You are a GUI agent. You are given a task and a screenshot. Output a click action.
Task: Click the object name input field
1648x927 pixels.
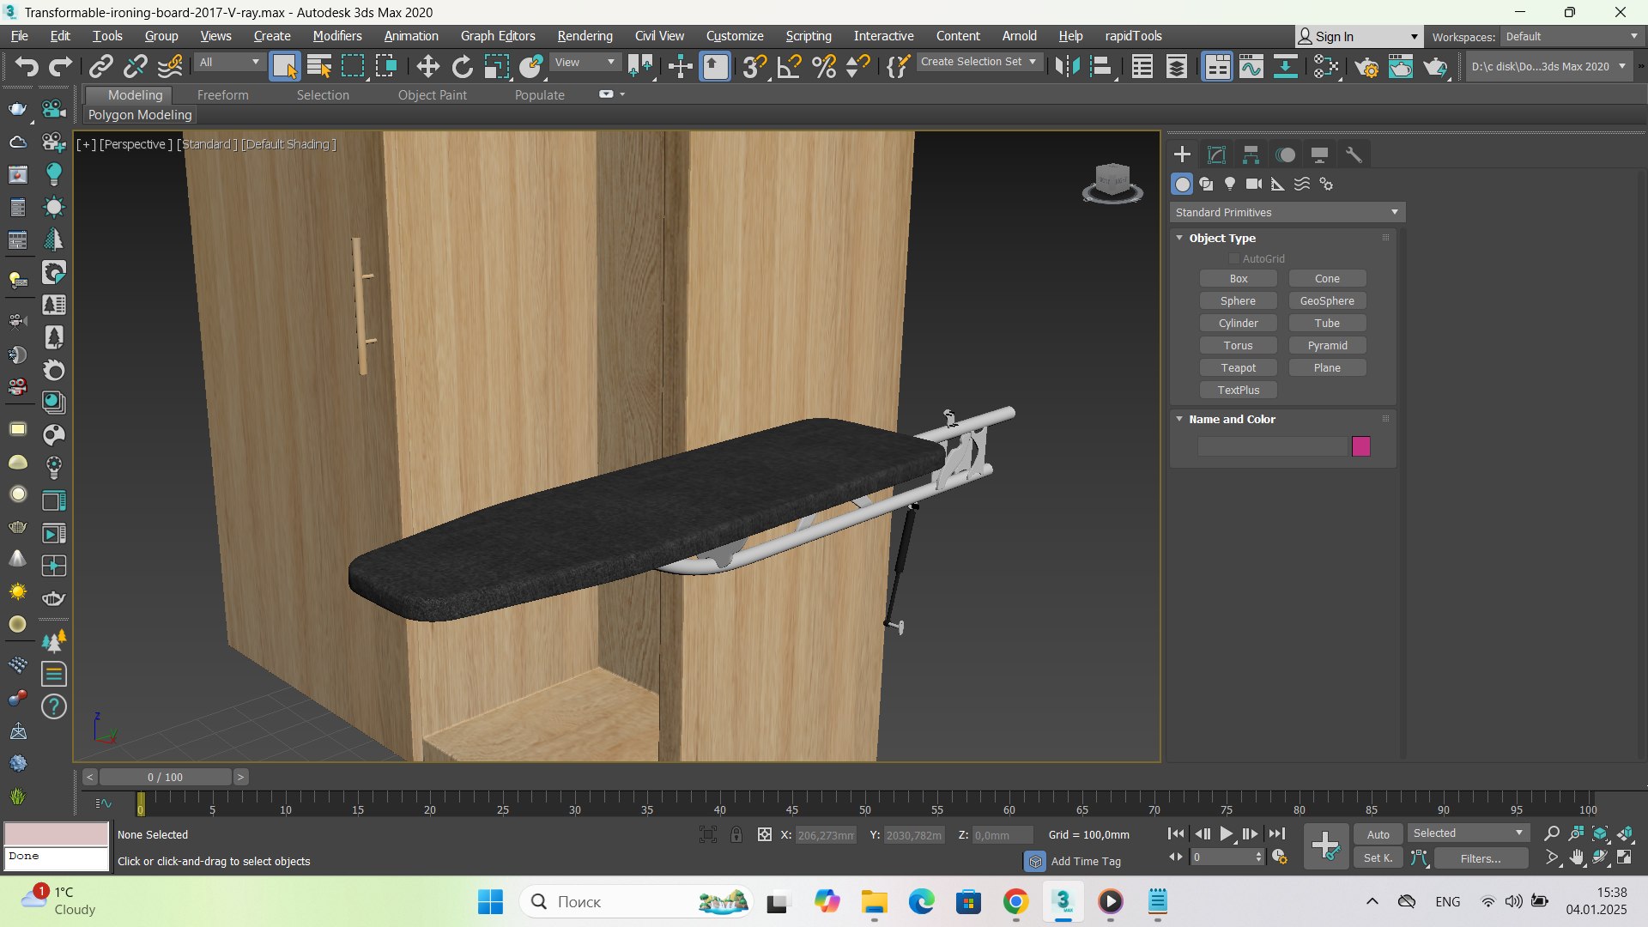point(1272,446)
